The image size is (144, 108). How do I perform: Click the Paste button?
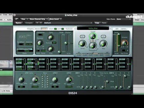click(x=104, y=23)
